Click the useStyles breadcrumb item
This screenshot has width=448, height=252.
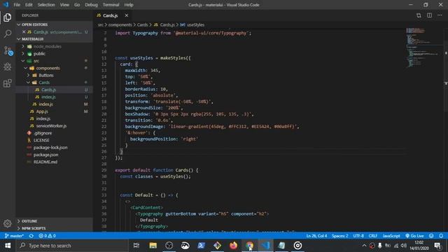click(x=195, y=25)
